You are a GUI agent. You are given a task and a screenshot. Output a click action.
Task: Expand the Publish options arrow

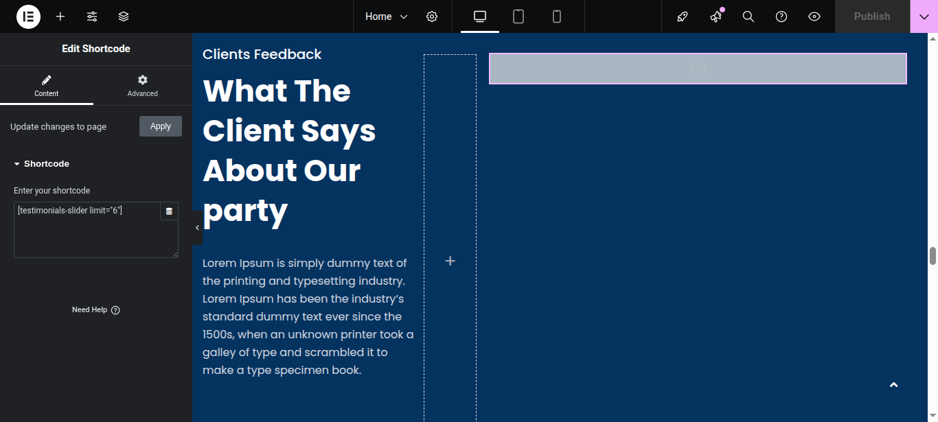924,16
